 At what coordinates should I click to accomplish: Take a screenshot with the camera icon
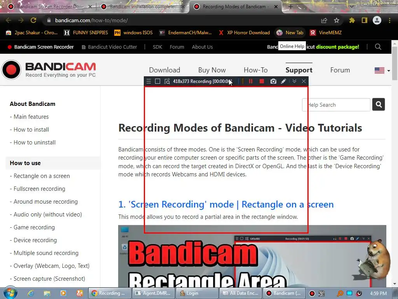[x=273, y=81]
